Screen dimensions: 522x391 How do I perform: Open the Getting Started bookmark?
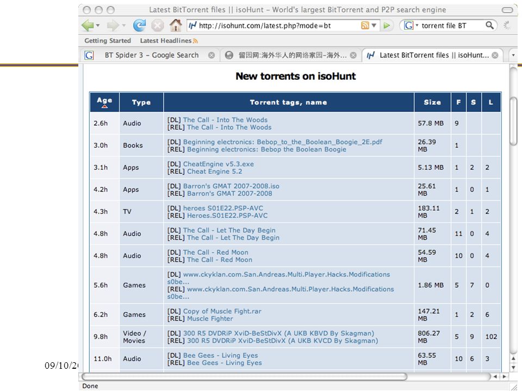[108, 41]
